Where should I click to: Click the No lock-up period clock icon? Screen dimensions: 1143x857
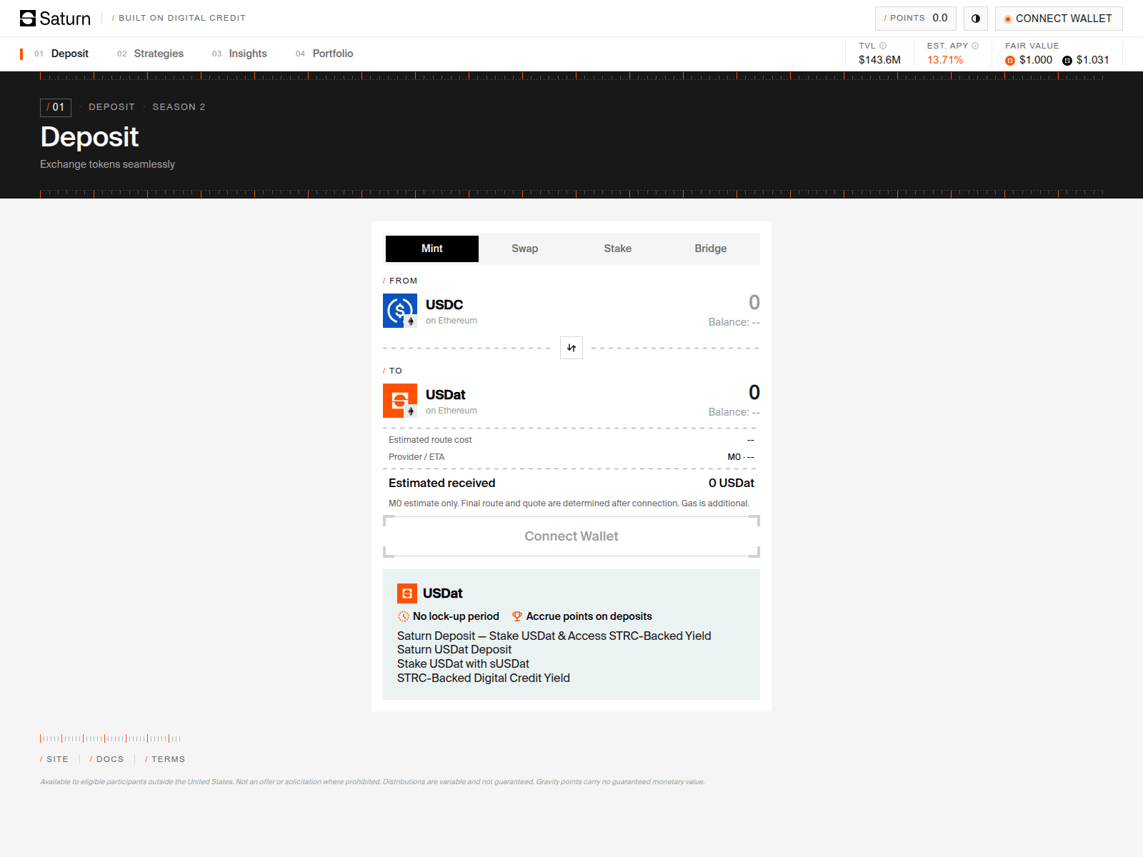point(404,616)
